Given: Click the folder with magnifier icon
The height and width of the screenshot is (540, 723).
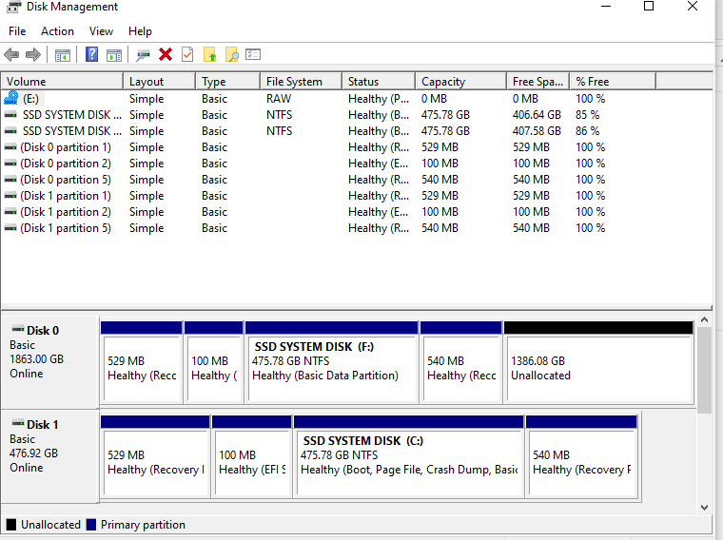Looking at the screenshot, I should 232,54.
